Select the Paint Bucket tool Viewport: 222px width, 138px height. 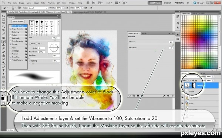click(x=3, y=56)
